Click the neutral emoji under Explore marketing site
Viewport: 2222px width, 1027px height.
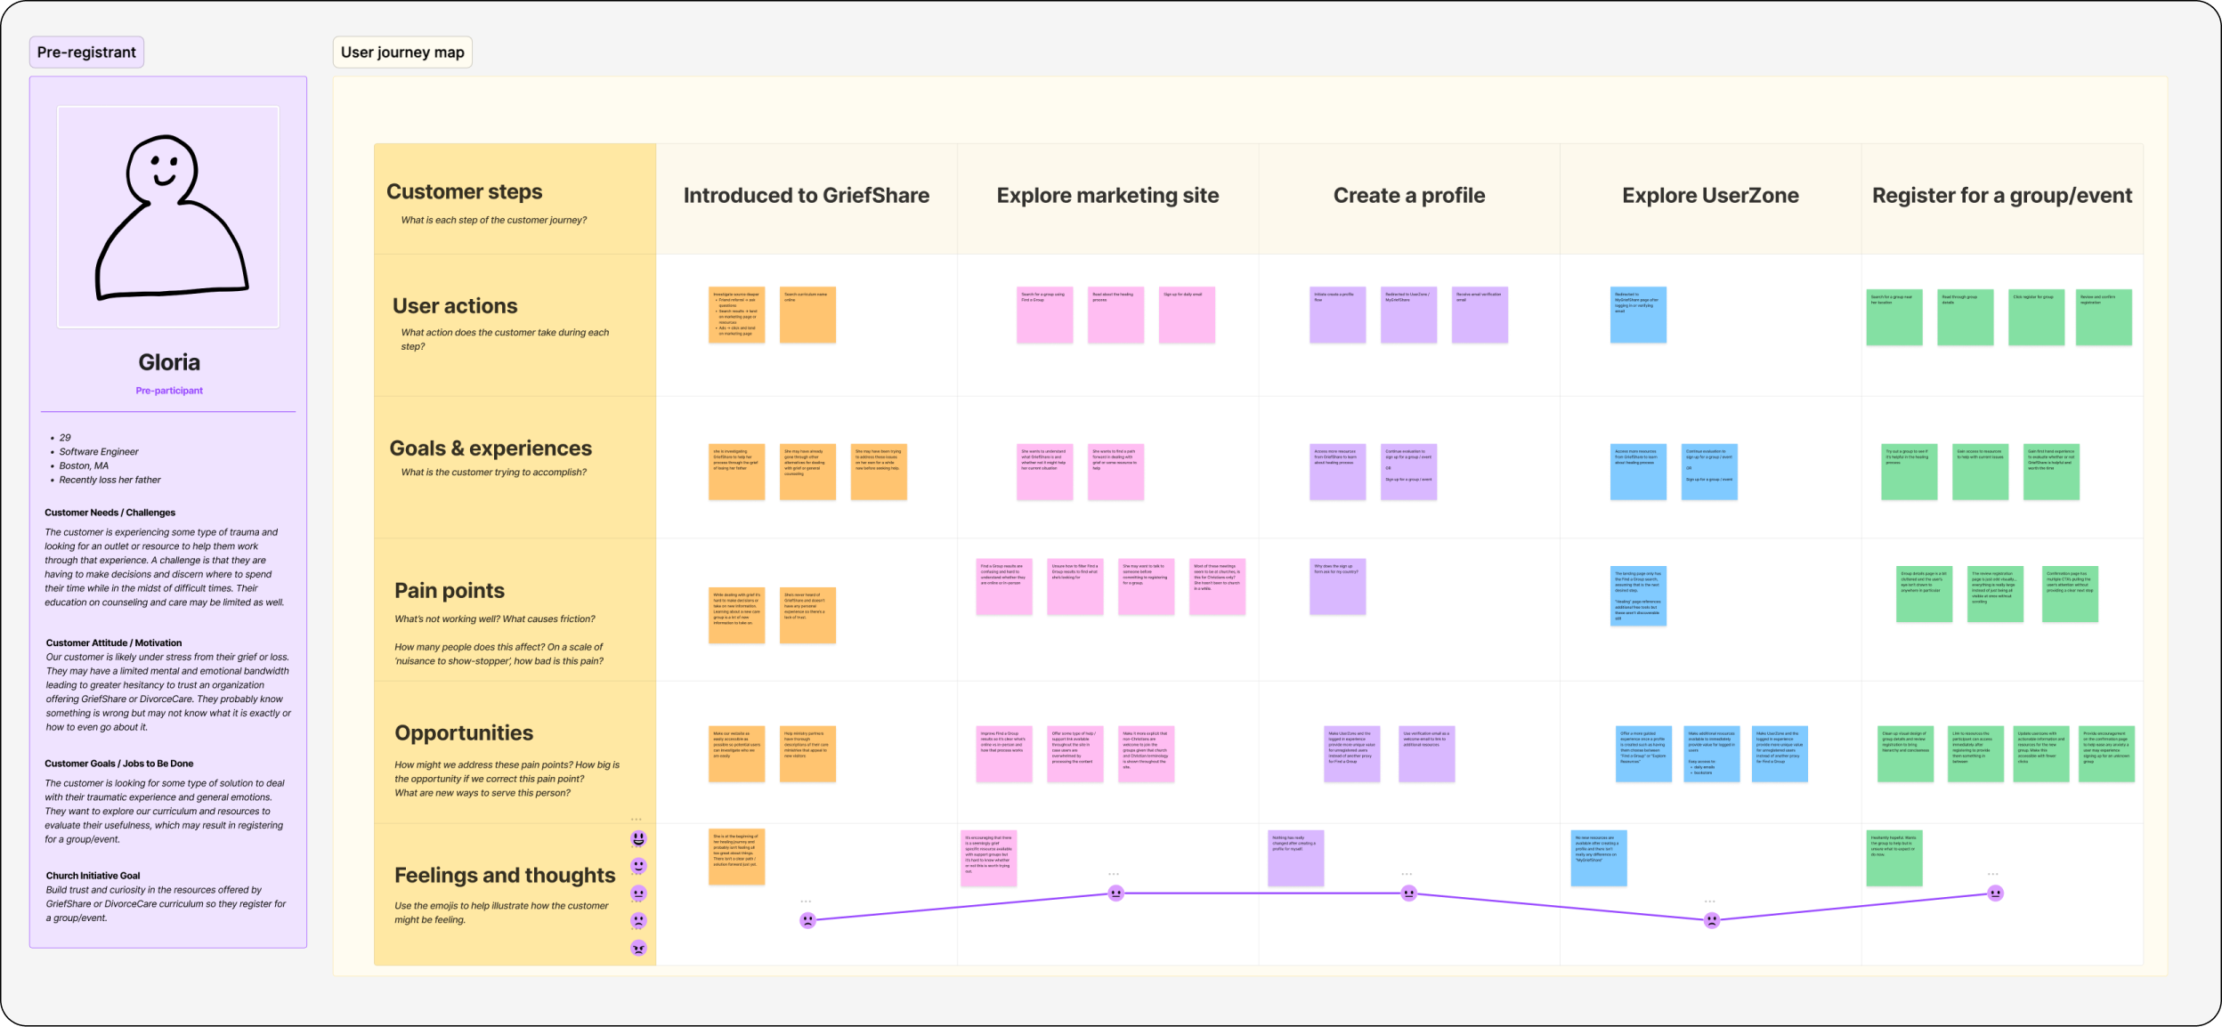point(1115,893)
